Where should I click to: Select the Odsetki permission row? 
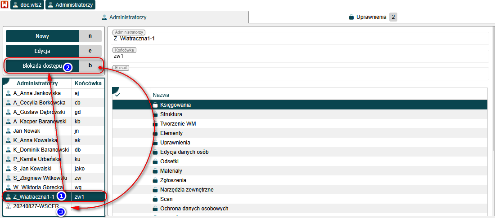click(x=301, y=161)
